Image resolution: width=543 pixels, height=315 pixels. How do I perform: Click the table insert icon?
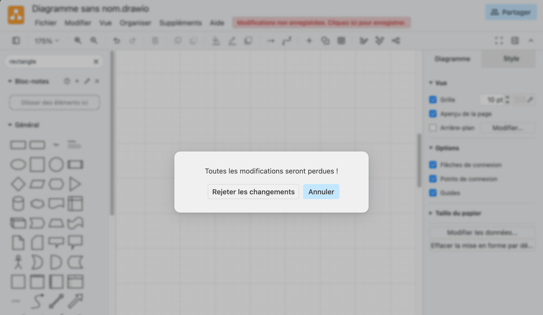341,41
